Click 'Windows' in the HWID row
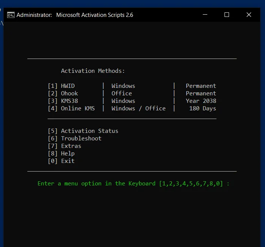Viewport: 265px width, 247px height. click(x=123, y=86)
